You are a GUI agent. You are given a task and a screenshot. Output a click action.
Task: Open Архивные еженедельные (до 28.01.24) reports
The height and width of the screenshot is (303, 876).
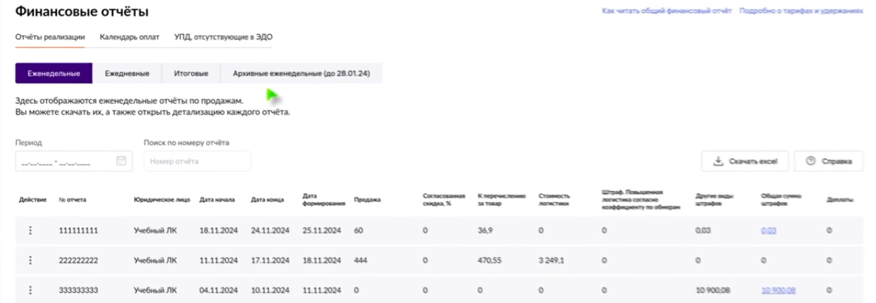coord(301,73)
